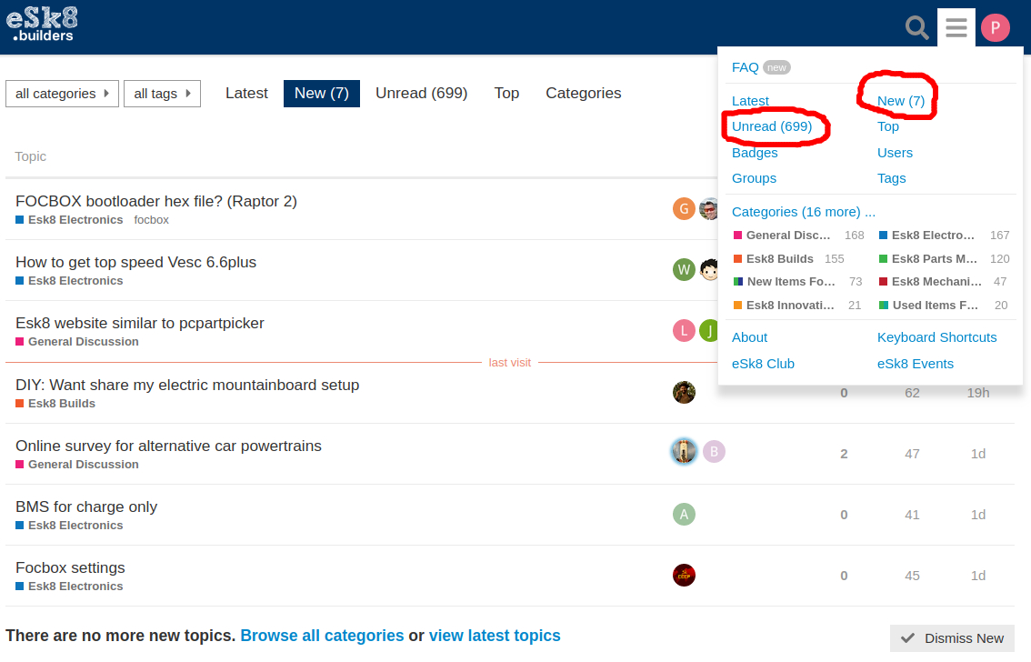This screenshot has width=1031, height=662.
Task: Open New Items Fo... category in menu
Action: [785, 281]
